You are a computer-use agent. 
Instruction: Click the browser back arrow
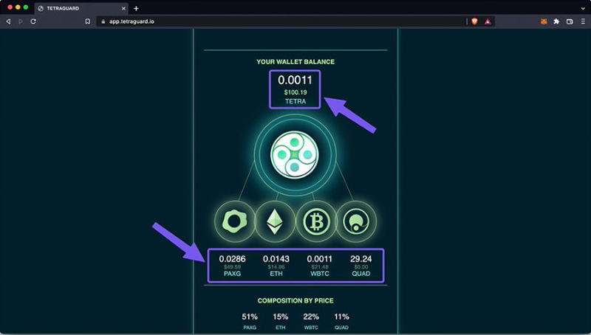pyautogui.click(x=8, y=21)
